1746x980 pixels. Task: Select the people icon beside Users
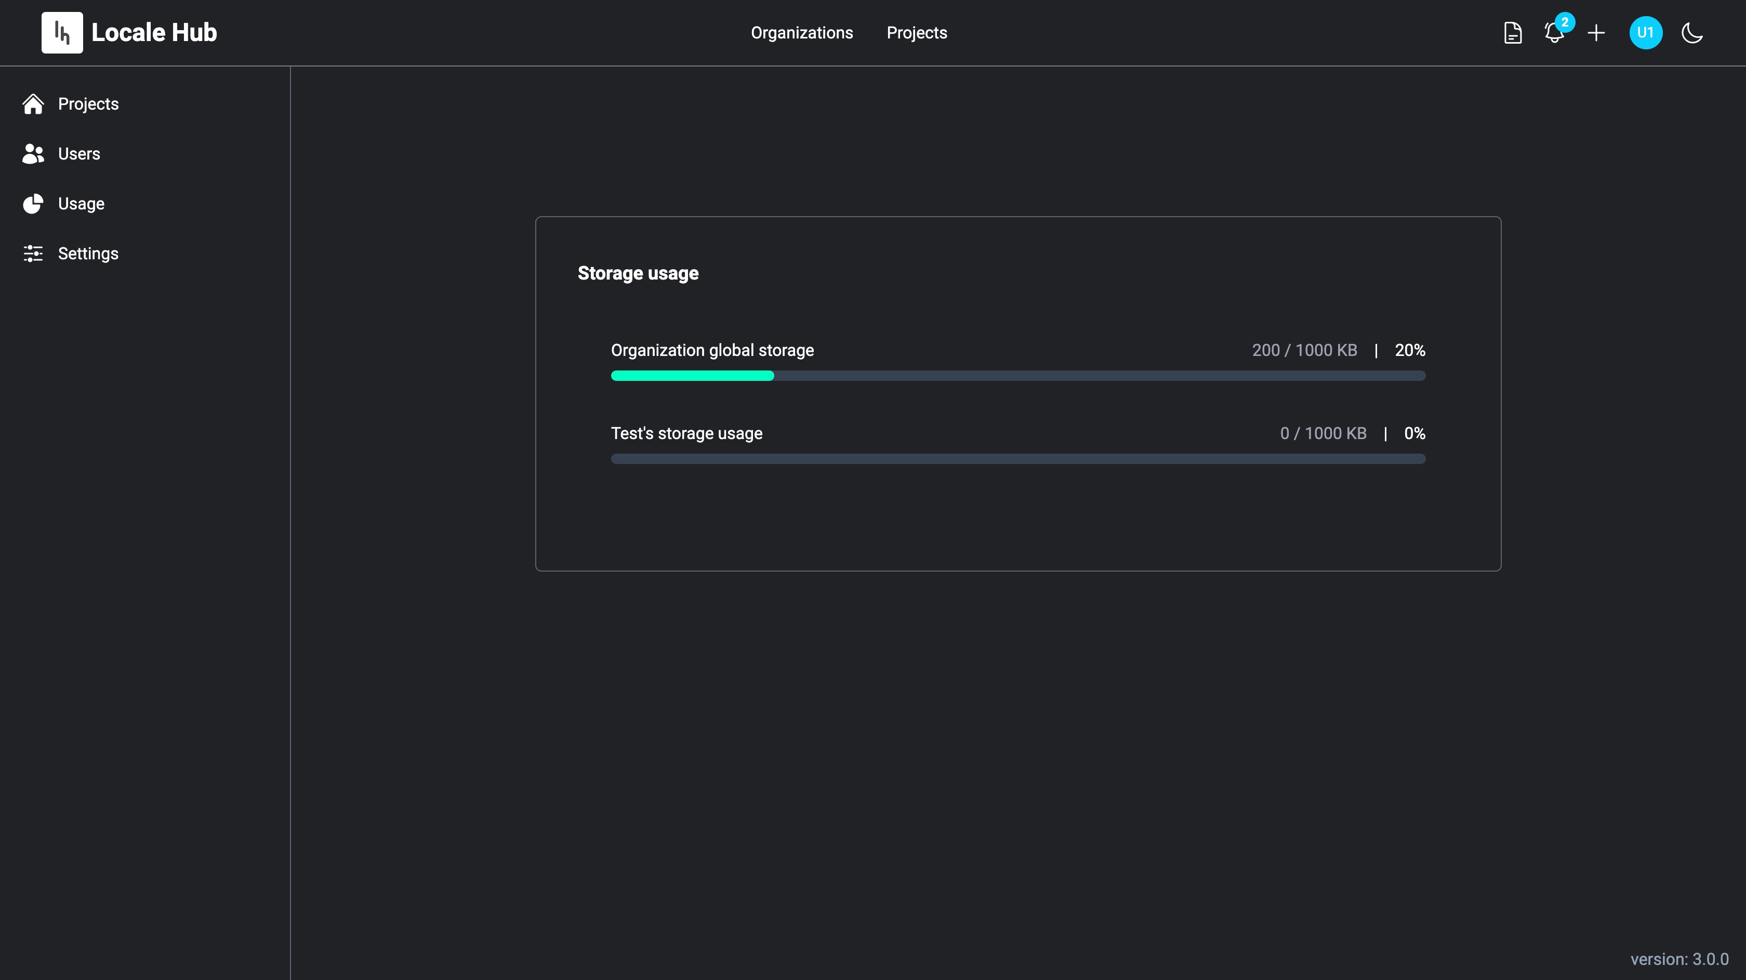coord(33,154)
